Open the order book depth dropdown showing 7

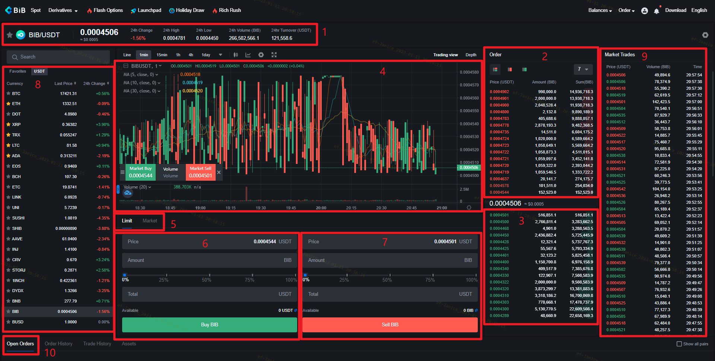pos(583,69)
